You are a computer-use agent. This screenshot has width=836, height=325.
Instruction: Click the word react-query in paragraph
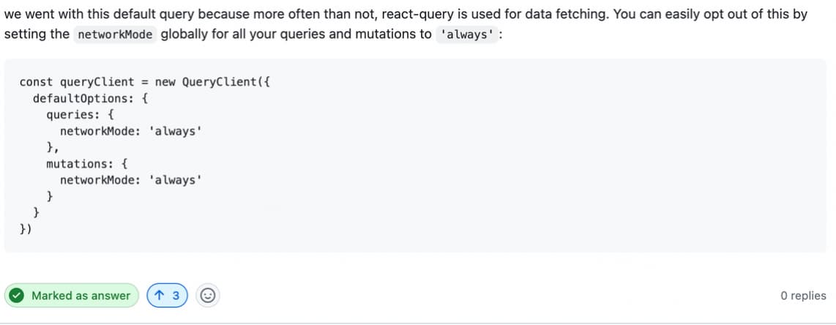pos(414,14)
